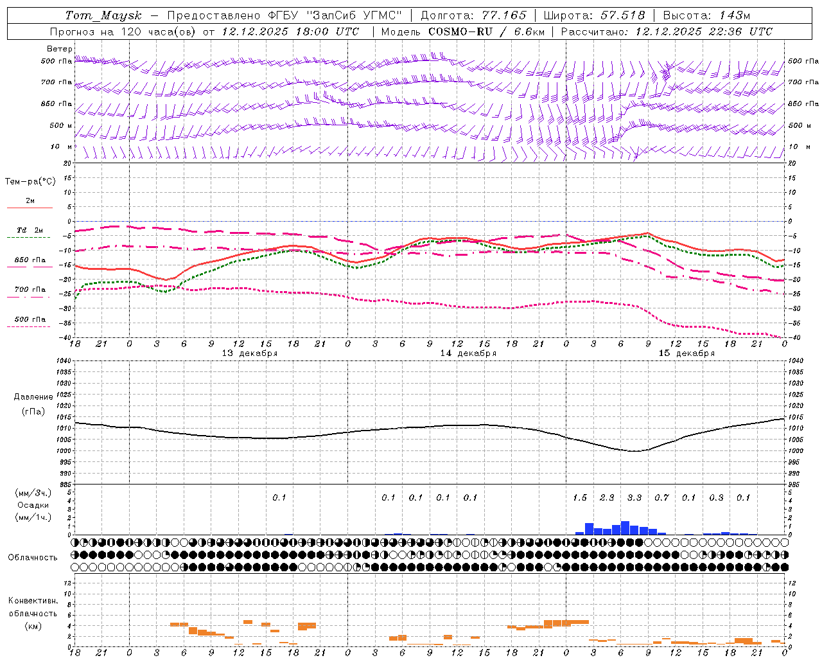The height and width of the screenshot is (658, 822).
Task: Click the 0.3 precipitation amount
Action: pyautogui.click(x=716, y=498)
